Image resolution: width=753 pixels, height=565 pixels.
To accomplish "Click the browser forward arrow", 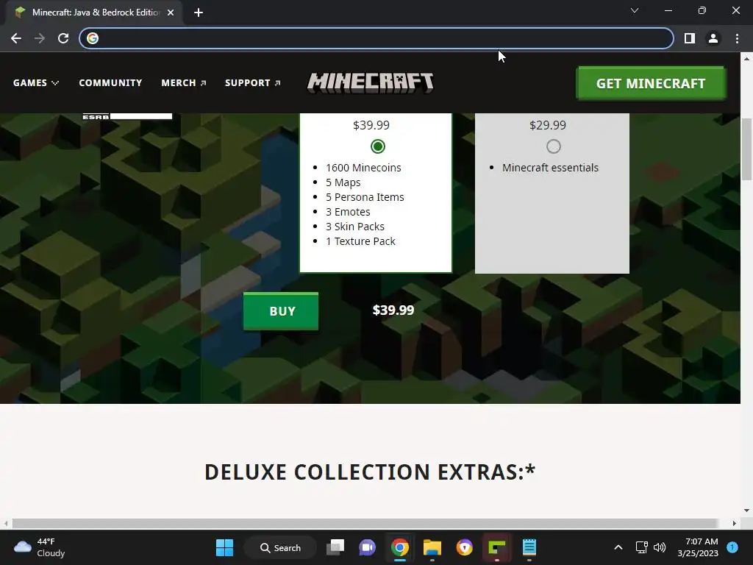I will (40, 38).
